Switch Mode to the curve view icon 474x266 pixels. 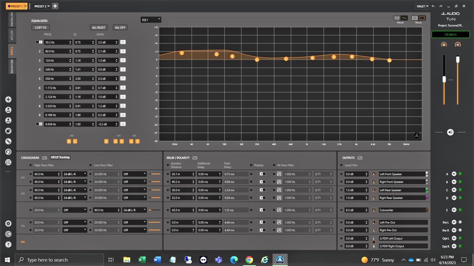404,18
